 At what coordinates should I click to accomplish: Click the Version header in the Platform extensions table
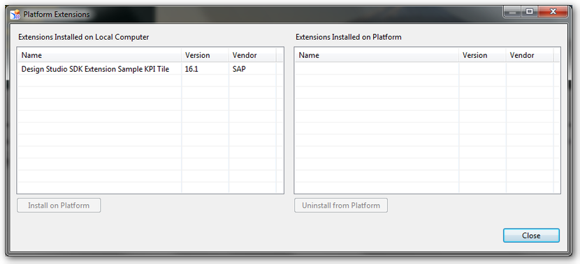pyautogui.click(x=482, y=55)
